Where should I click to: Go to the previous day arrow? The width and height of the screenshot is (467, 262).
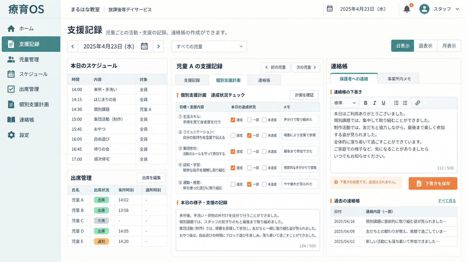point(73,46)
